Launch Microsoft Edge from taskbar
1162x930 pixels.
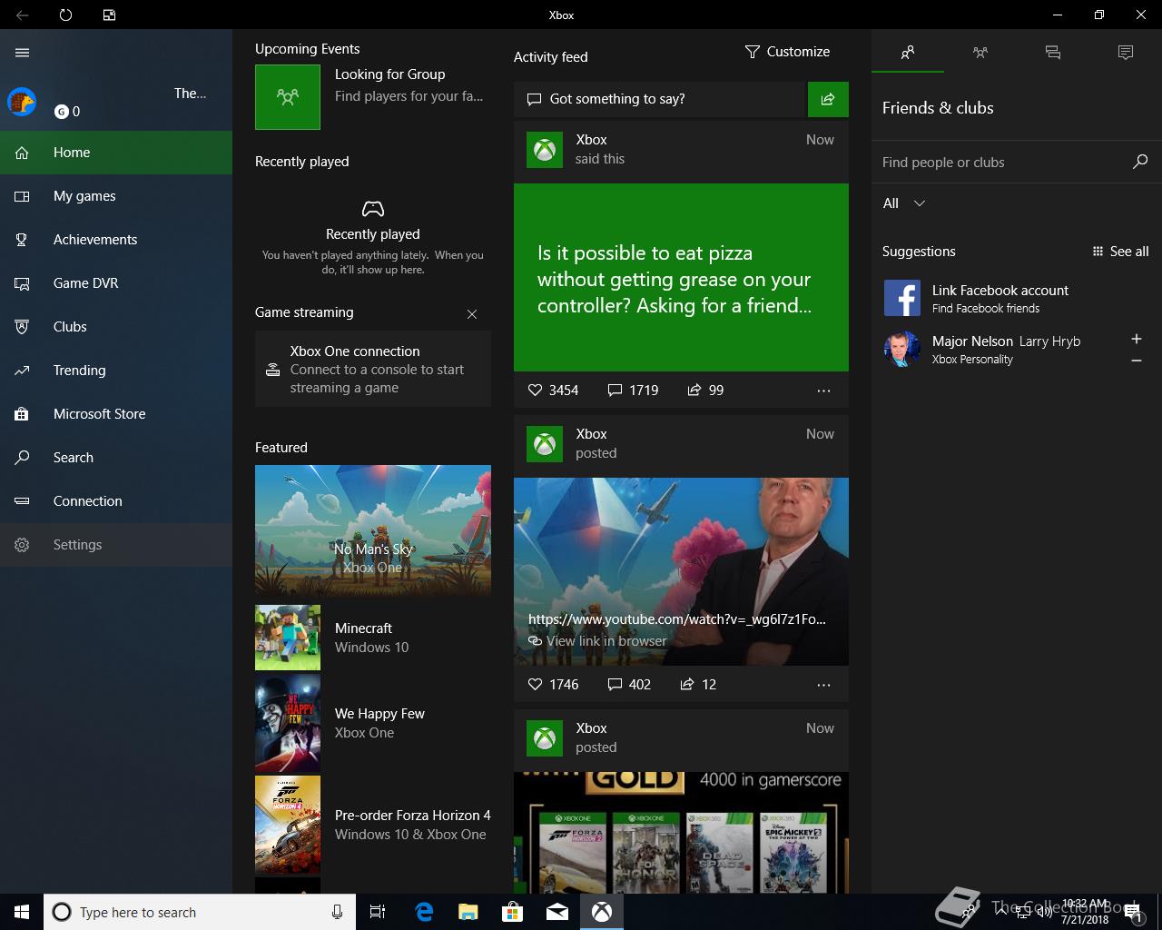click(424, 912)
